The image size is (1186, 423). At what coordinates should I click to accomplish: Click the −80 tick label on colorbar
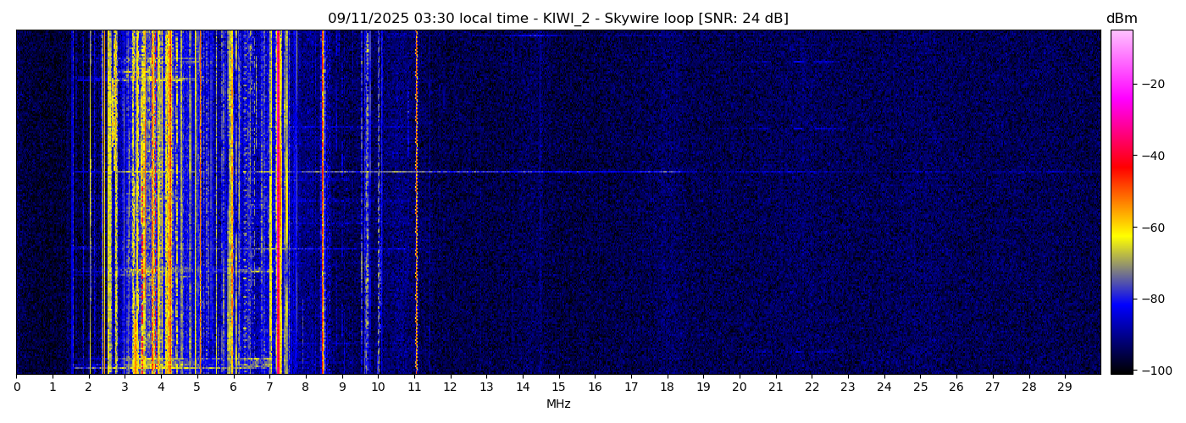[x=1152, y=299]
